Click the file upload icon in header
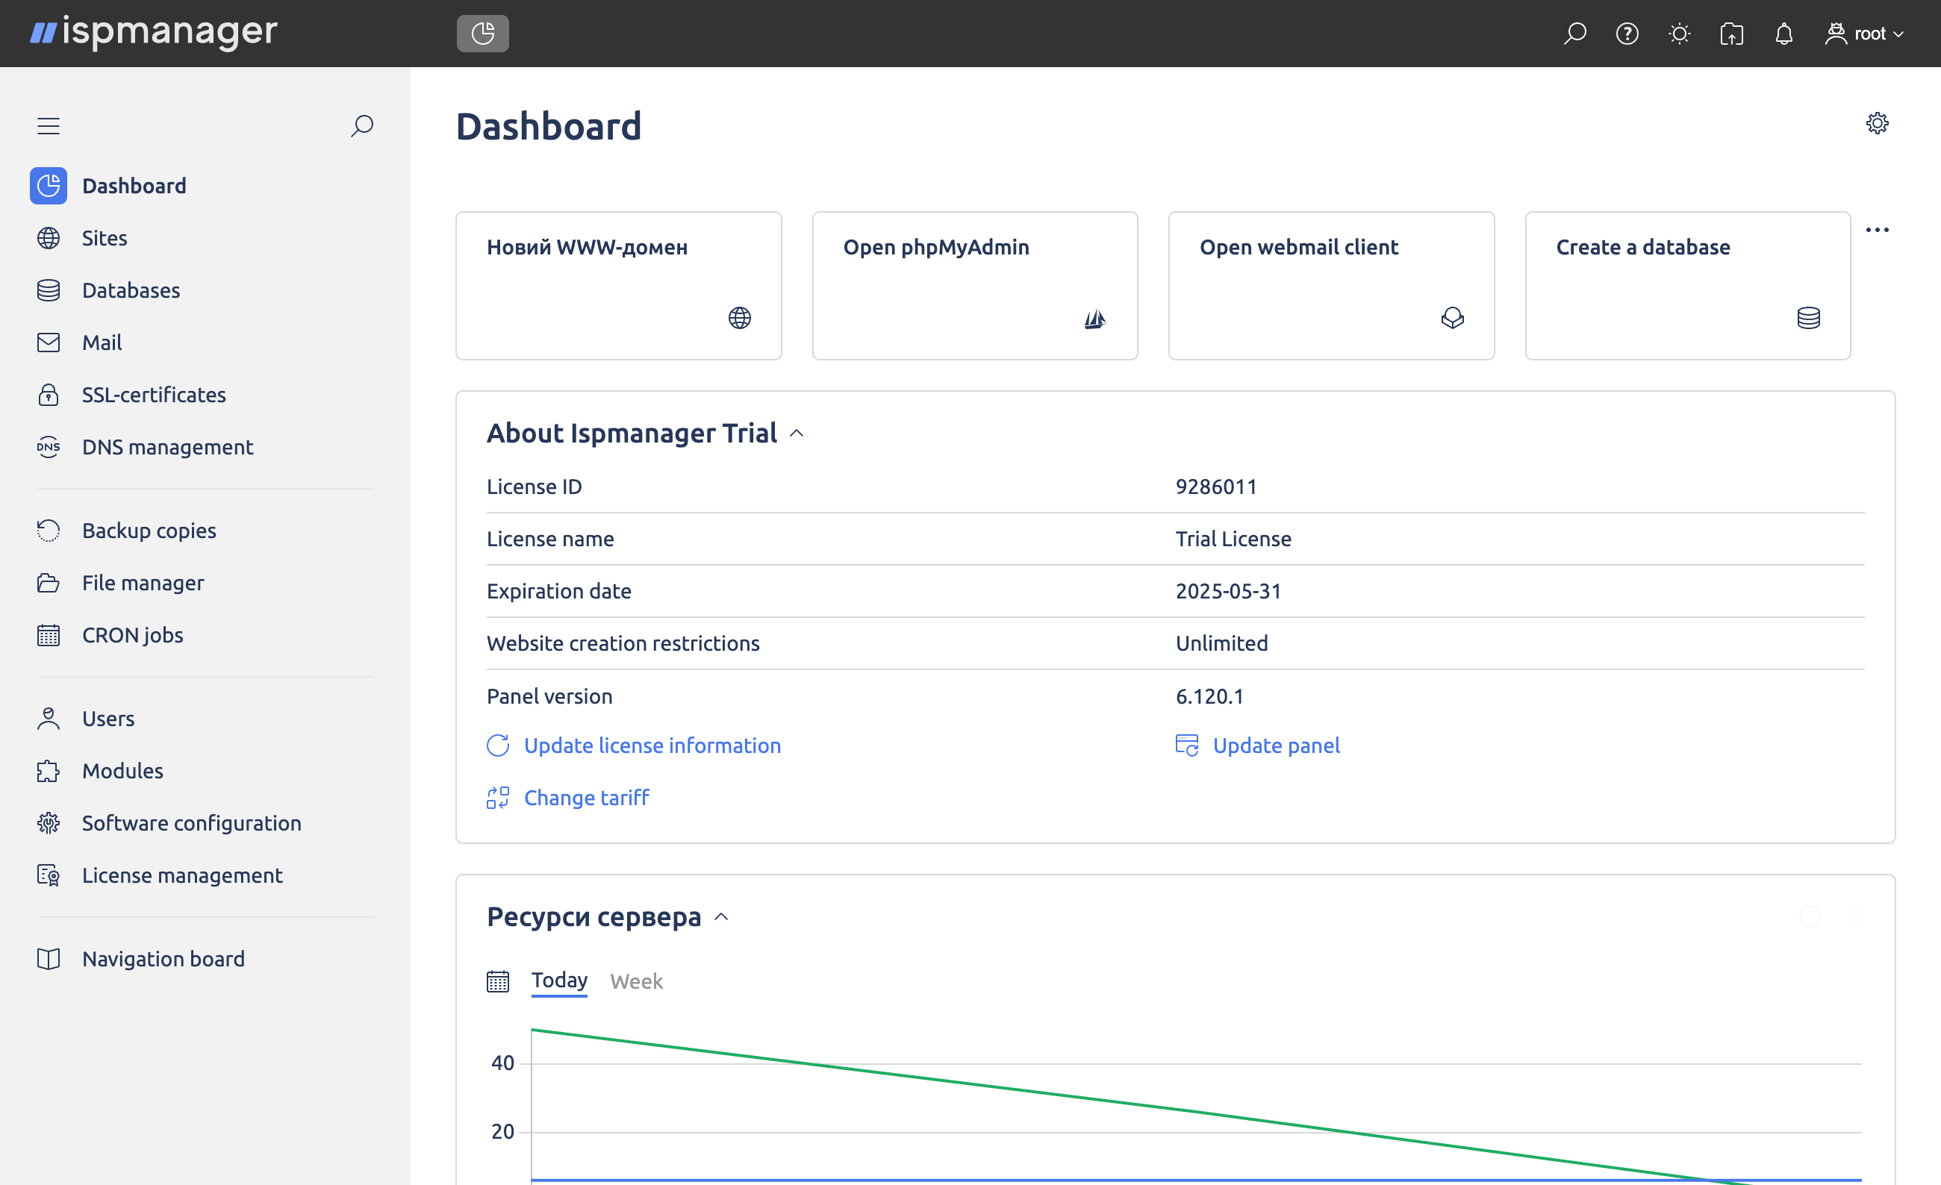 click(1731, 34)
